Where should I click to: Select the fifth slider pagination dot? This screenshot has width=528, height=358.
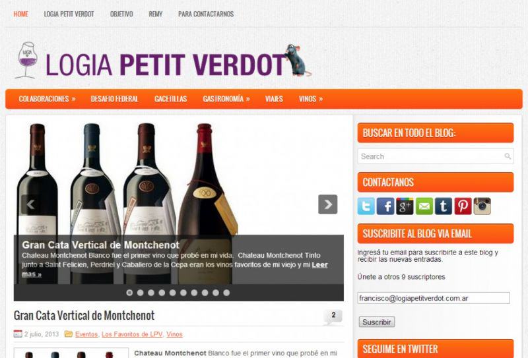point(172,293)
